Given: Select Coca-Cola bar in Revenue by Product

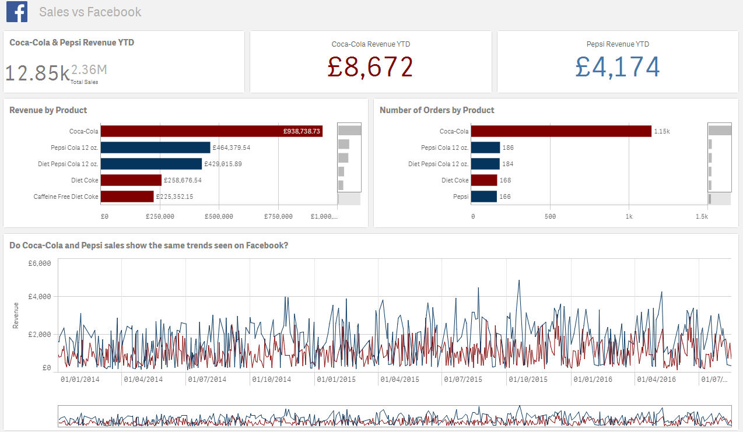Looking at the screenshot, I should coord(211,131).
